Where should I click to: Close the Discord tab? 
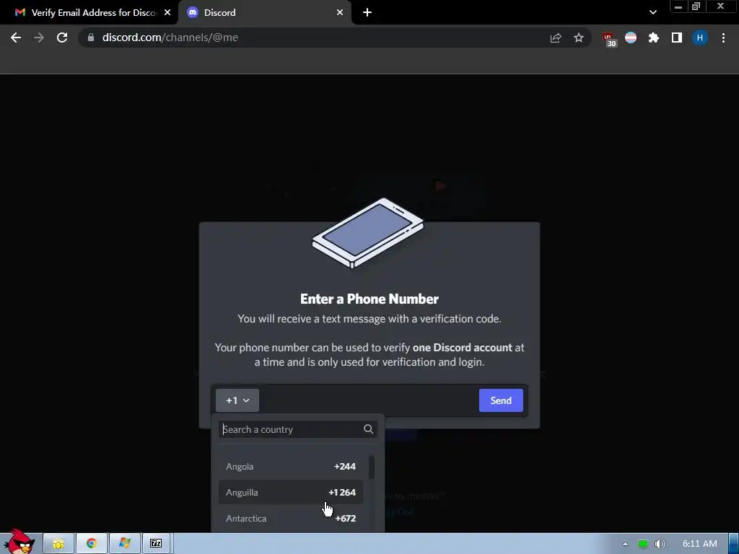point(340,13)
